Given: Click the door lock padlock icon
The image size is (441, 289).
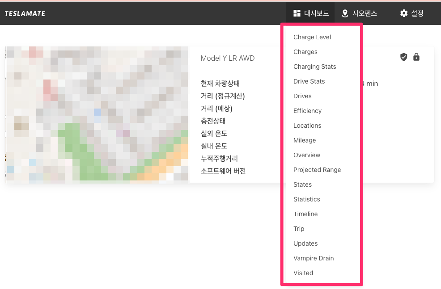Looking at the screenshot, I should click(x=416, y=57).
